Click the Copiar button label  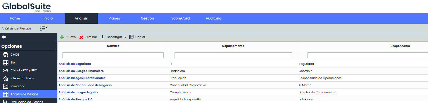pos(140,37)
